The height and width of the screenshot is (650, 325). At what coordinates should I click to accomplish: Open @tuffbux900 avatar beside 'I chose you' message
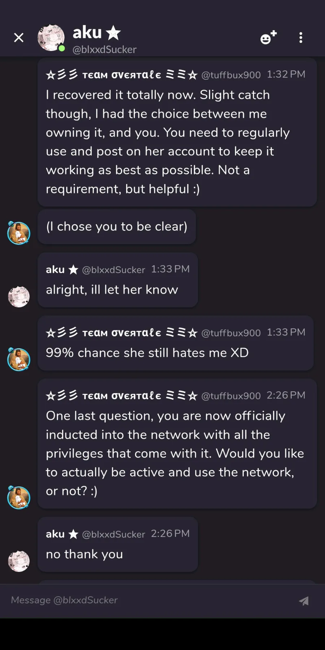coord(19,233)
